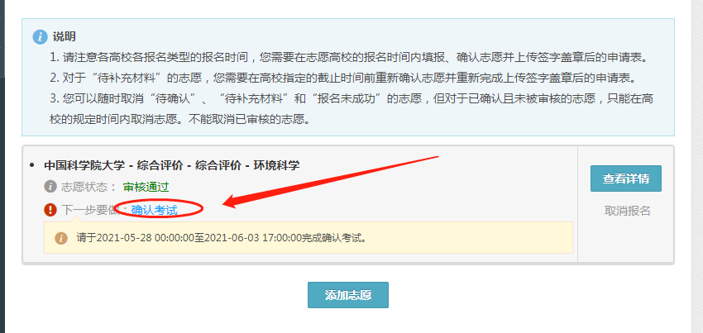Click the yellow deadline notice 2021-05-28 text
This screenshot has height=333, width=703.
[222, 237]
